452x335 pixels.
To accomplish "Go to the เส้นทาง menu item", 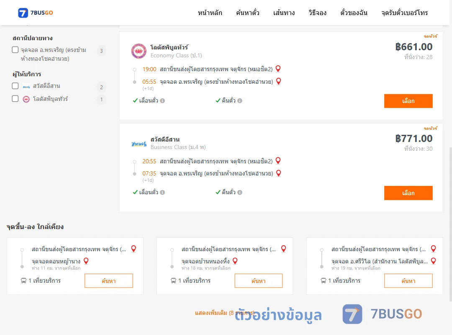I will pyautogui.click(x=284, y=13).
